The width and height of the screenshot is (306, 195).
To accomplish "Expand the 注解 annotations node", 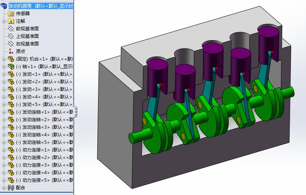I will click(4, 21).
